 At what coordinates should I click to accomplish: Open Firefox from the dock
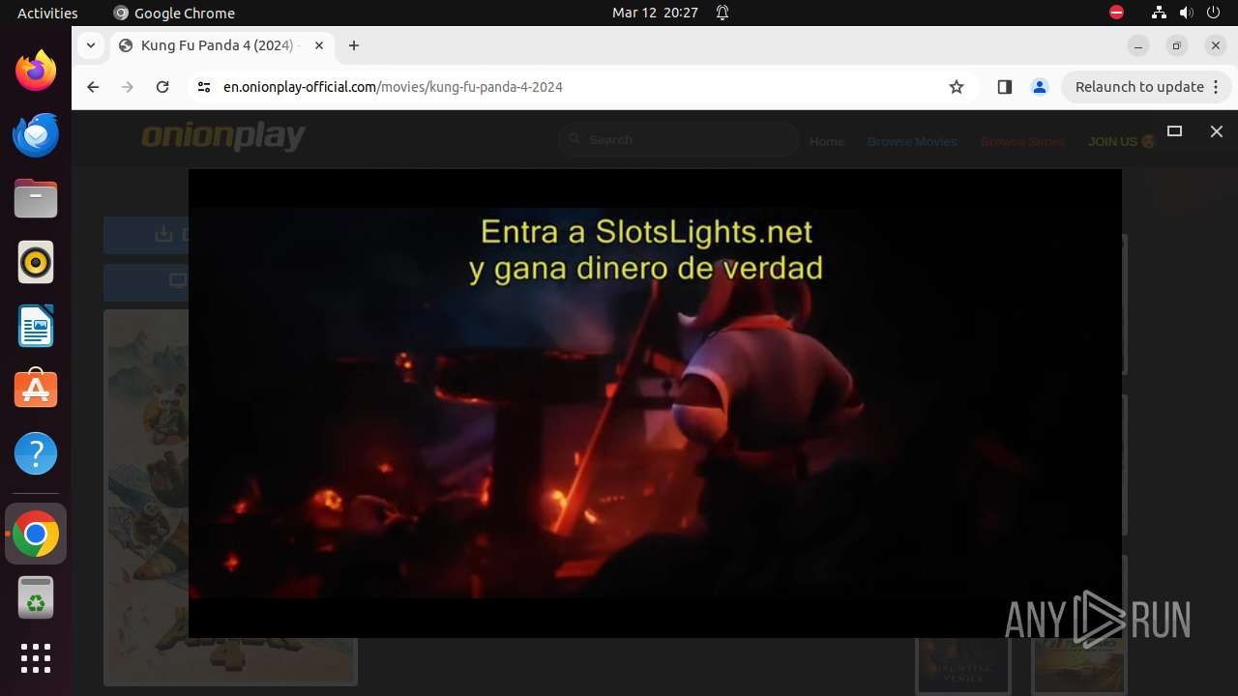click(36, 71)
